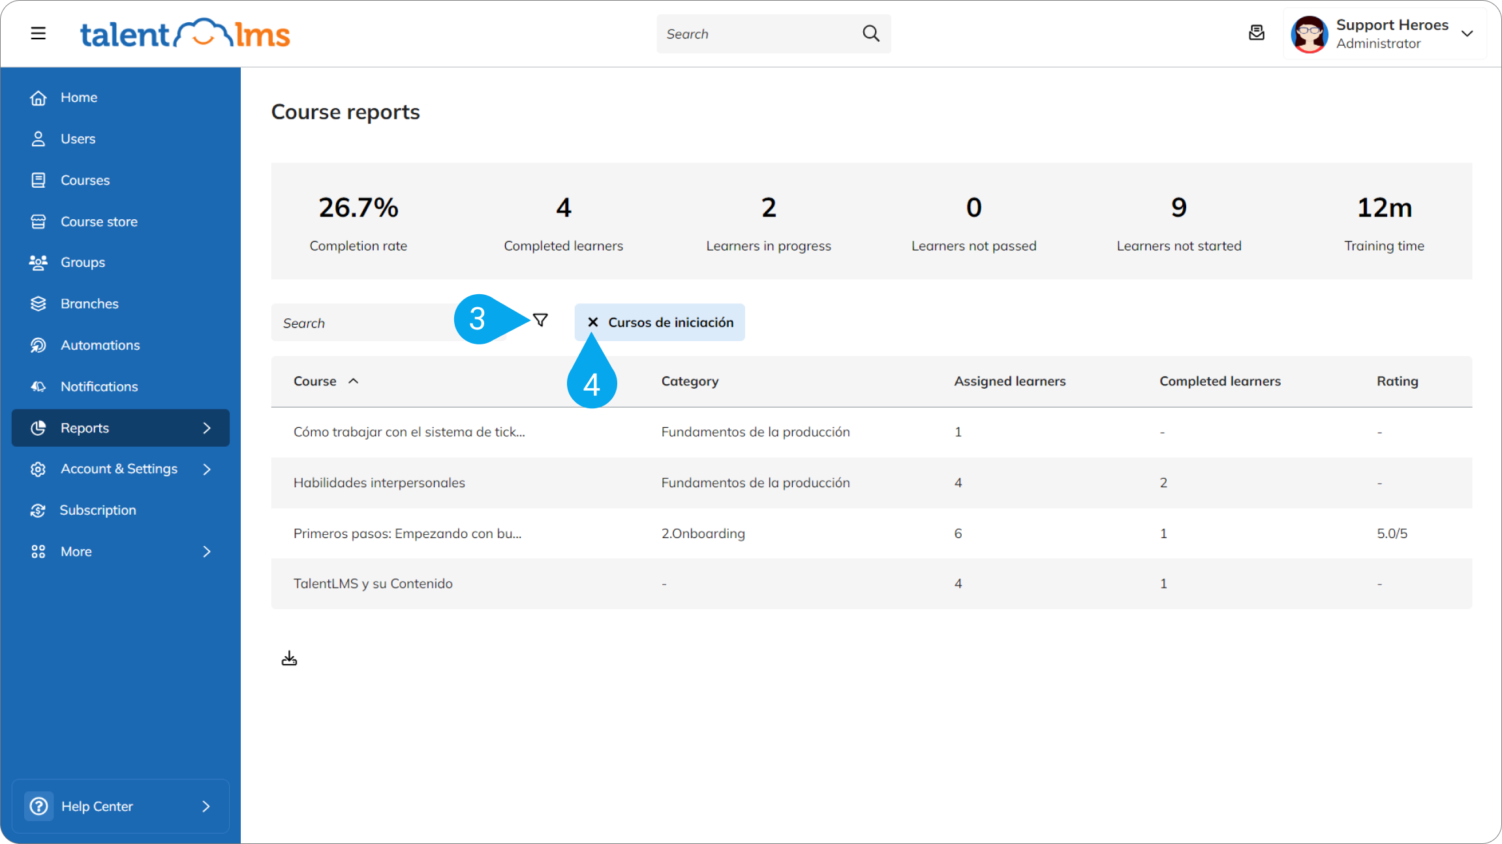The height and width of the screenshot is (844, 1502).
Task: Click the Course reports heading
Action: [345, 112]
